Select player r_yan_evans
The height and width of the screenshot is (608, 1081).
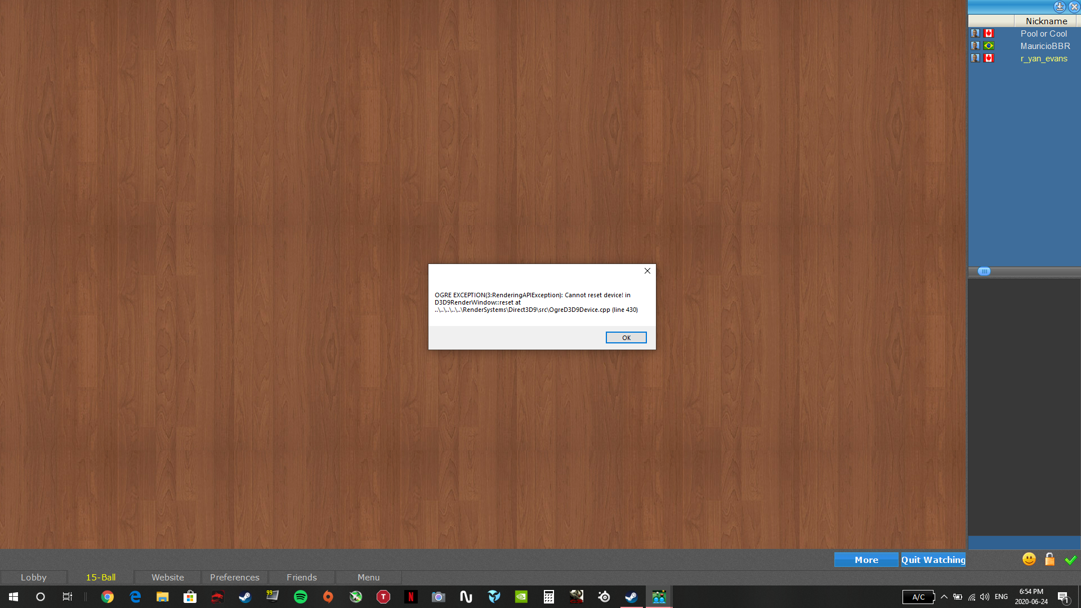tap(1044, 59)
